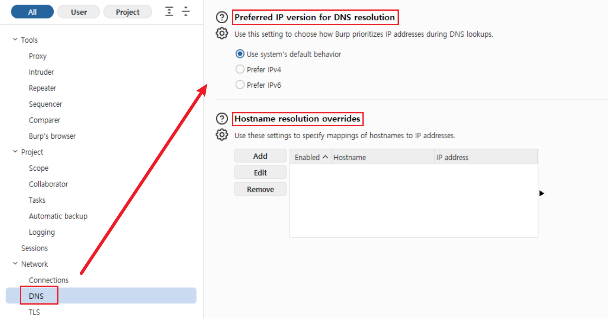The height and width of the screenshot is (318, 608).
Task: Open gear options for Preferred IP version
Action: click(222, 34)
